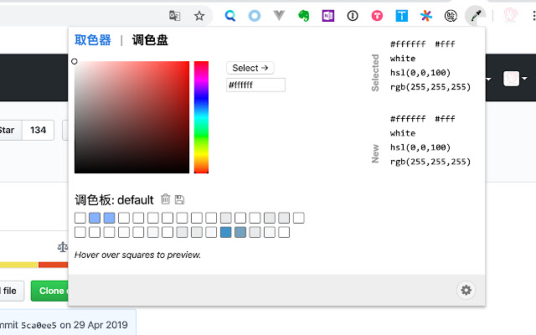Click the New hsl(0,0,100) value
This screenshot has width=536, height=335.
pos(420,147)
